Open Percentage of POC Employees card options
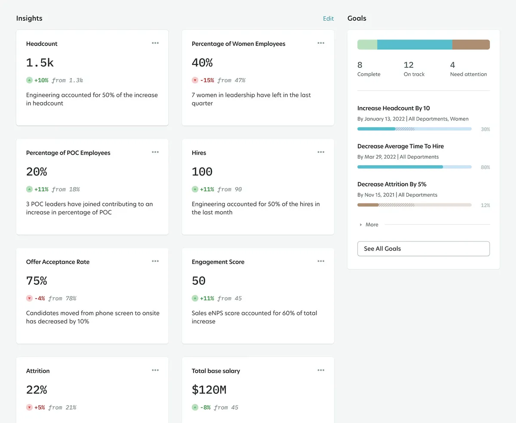 pos(155,152)
